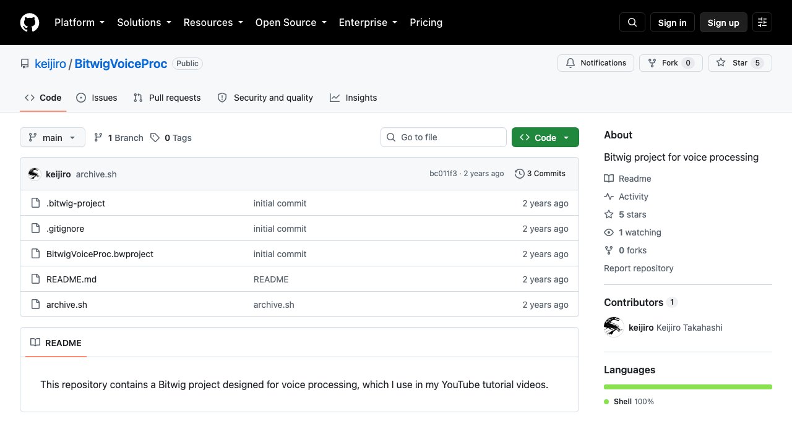Click the branch icon beside 1 Branch

click(x=98, y=138)
